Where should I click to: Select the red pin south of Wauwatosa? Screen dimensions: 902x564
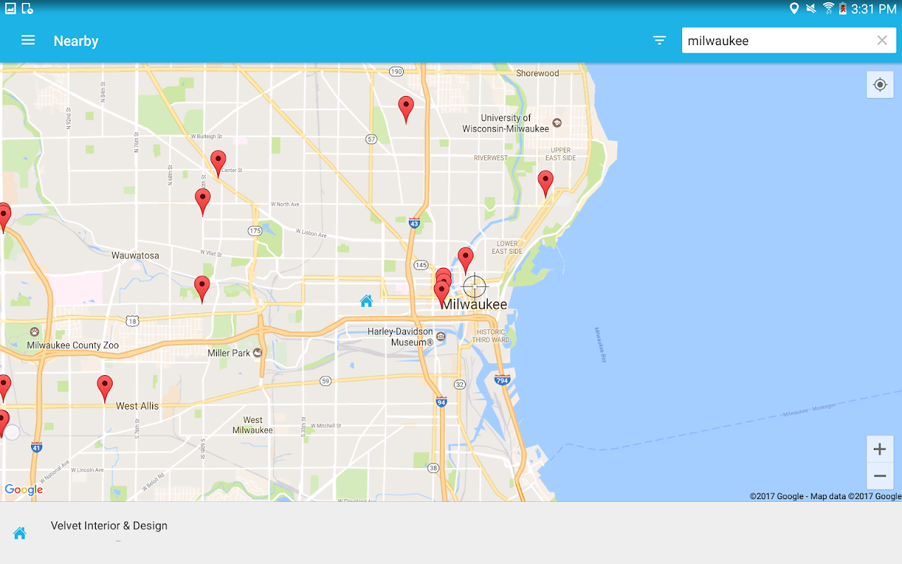pyautogui.click(x=202, y=289)
